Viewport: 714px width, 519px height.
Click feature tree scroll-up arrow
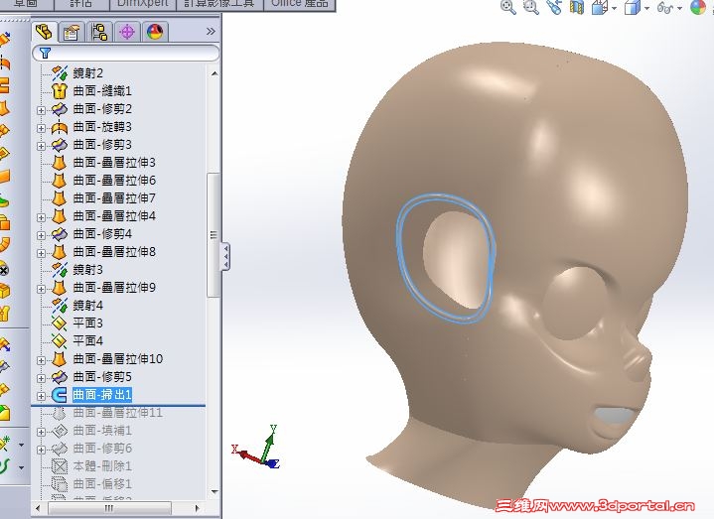point(214,73)
